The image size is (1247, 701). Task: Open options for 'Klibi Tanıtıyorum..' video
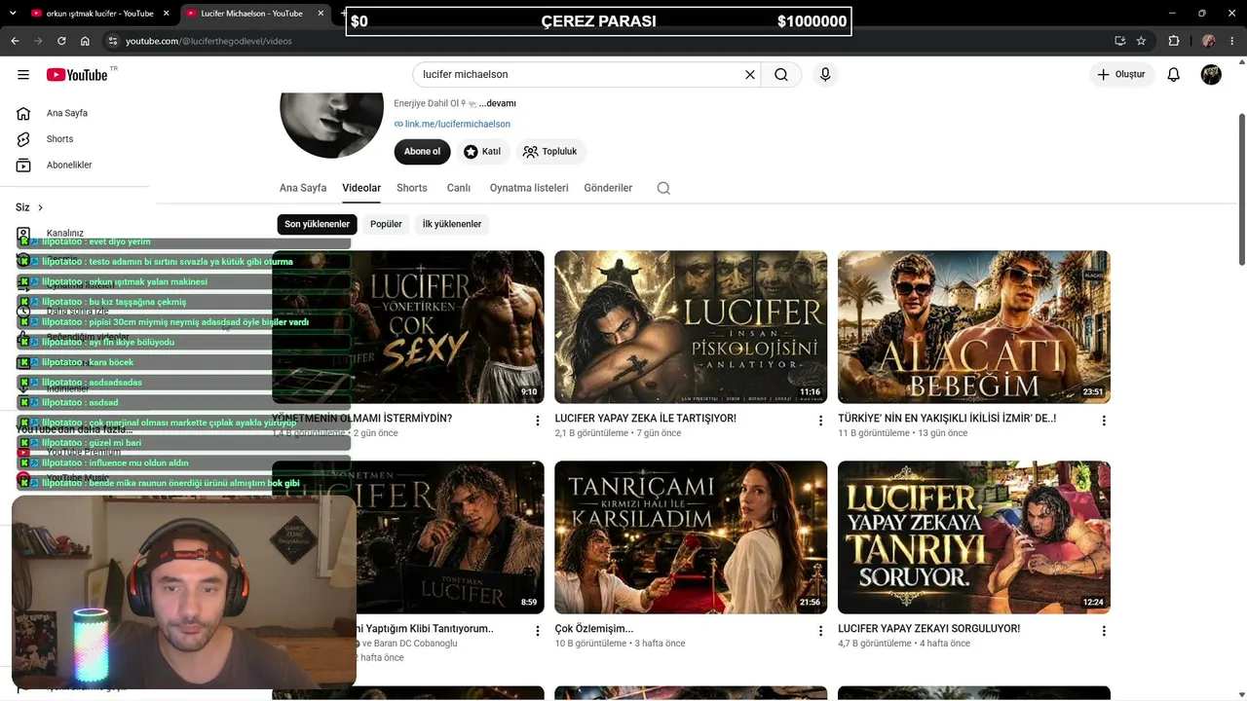537,631
